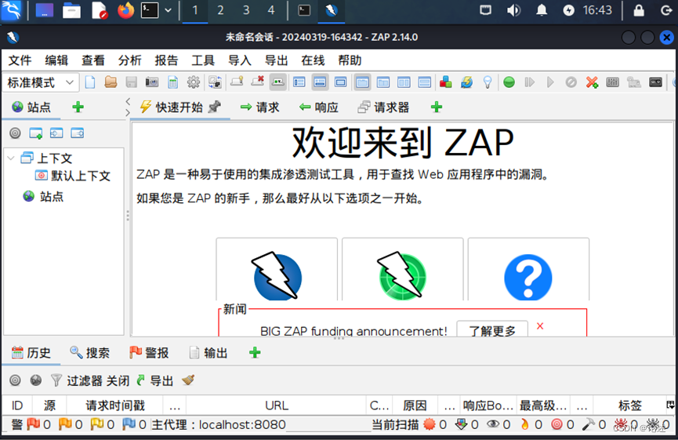The width and height of the screenshot is (678, 440).
Task: Click the 了解更多 button
Action: 492,330
